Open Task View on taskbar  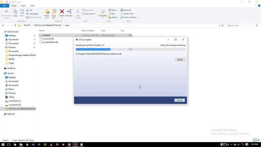(x=9, y=145)
